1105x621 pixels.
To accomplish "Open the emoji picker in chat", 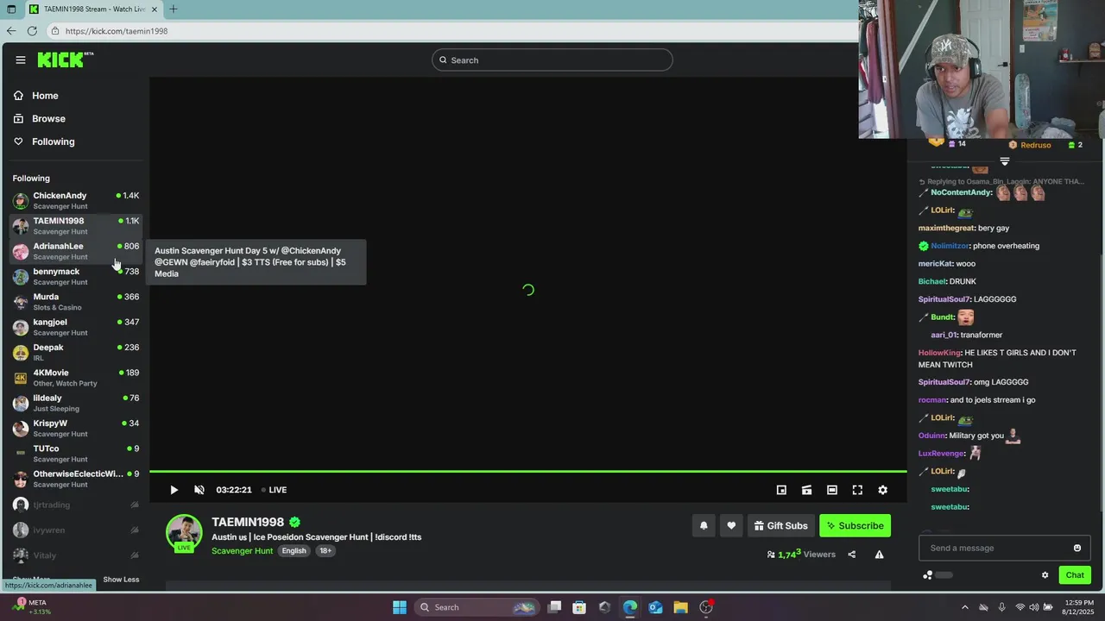I will point(1077,548).
